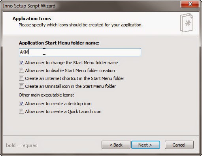Image resolution: width=202 pixels, height=156 pixels.
Task: Click the wizard page document icon
Action: click(187, 22)
